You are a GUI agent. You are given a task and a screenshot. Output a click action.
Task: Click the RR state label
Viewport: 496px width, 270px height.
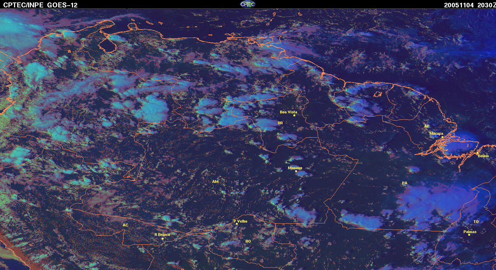tap(280, 123)
